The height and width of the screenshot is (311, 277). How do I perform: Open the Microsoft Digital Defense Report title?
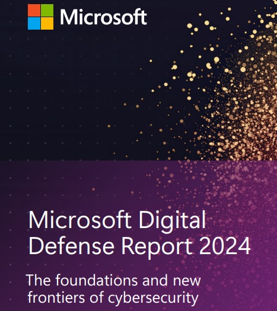[139, 232]
